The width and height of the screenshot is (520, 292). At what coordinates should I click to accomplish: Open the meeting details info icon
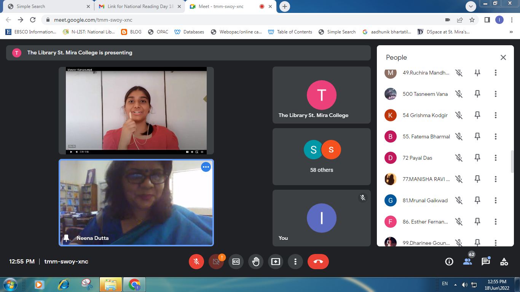(x=449, y=262)
